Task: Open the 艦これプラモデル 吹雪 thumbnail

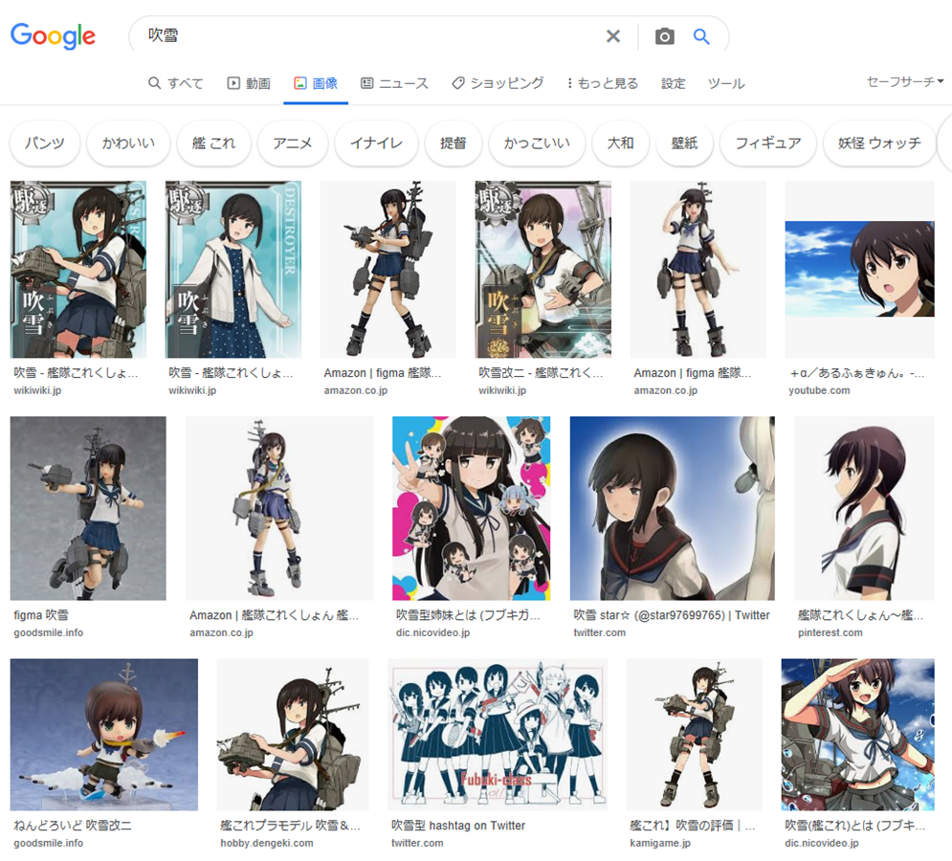Action: [293, 735]
